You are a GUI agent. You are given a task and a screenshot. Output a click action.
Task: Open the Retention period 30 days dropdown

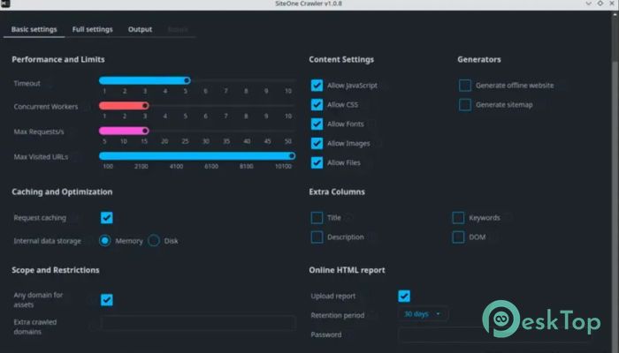pos(423,314)
